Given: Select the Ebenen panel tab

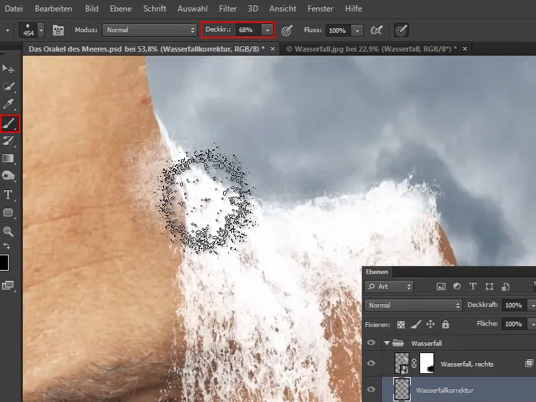Looking at the screenshot, I should point(377,272).
